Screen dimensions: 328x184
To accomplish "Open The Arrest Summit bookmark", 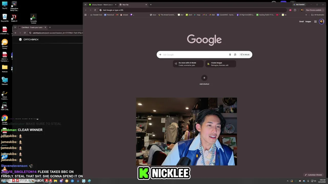I will [x=166, y=15].
